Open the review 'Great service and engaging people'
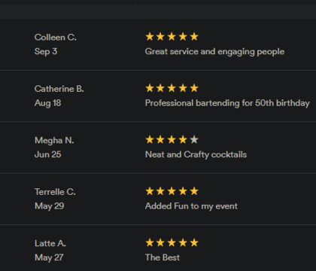316x271 pixels. tap(214, 52)
